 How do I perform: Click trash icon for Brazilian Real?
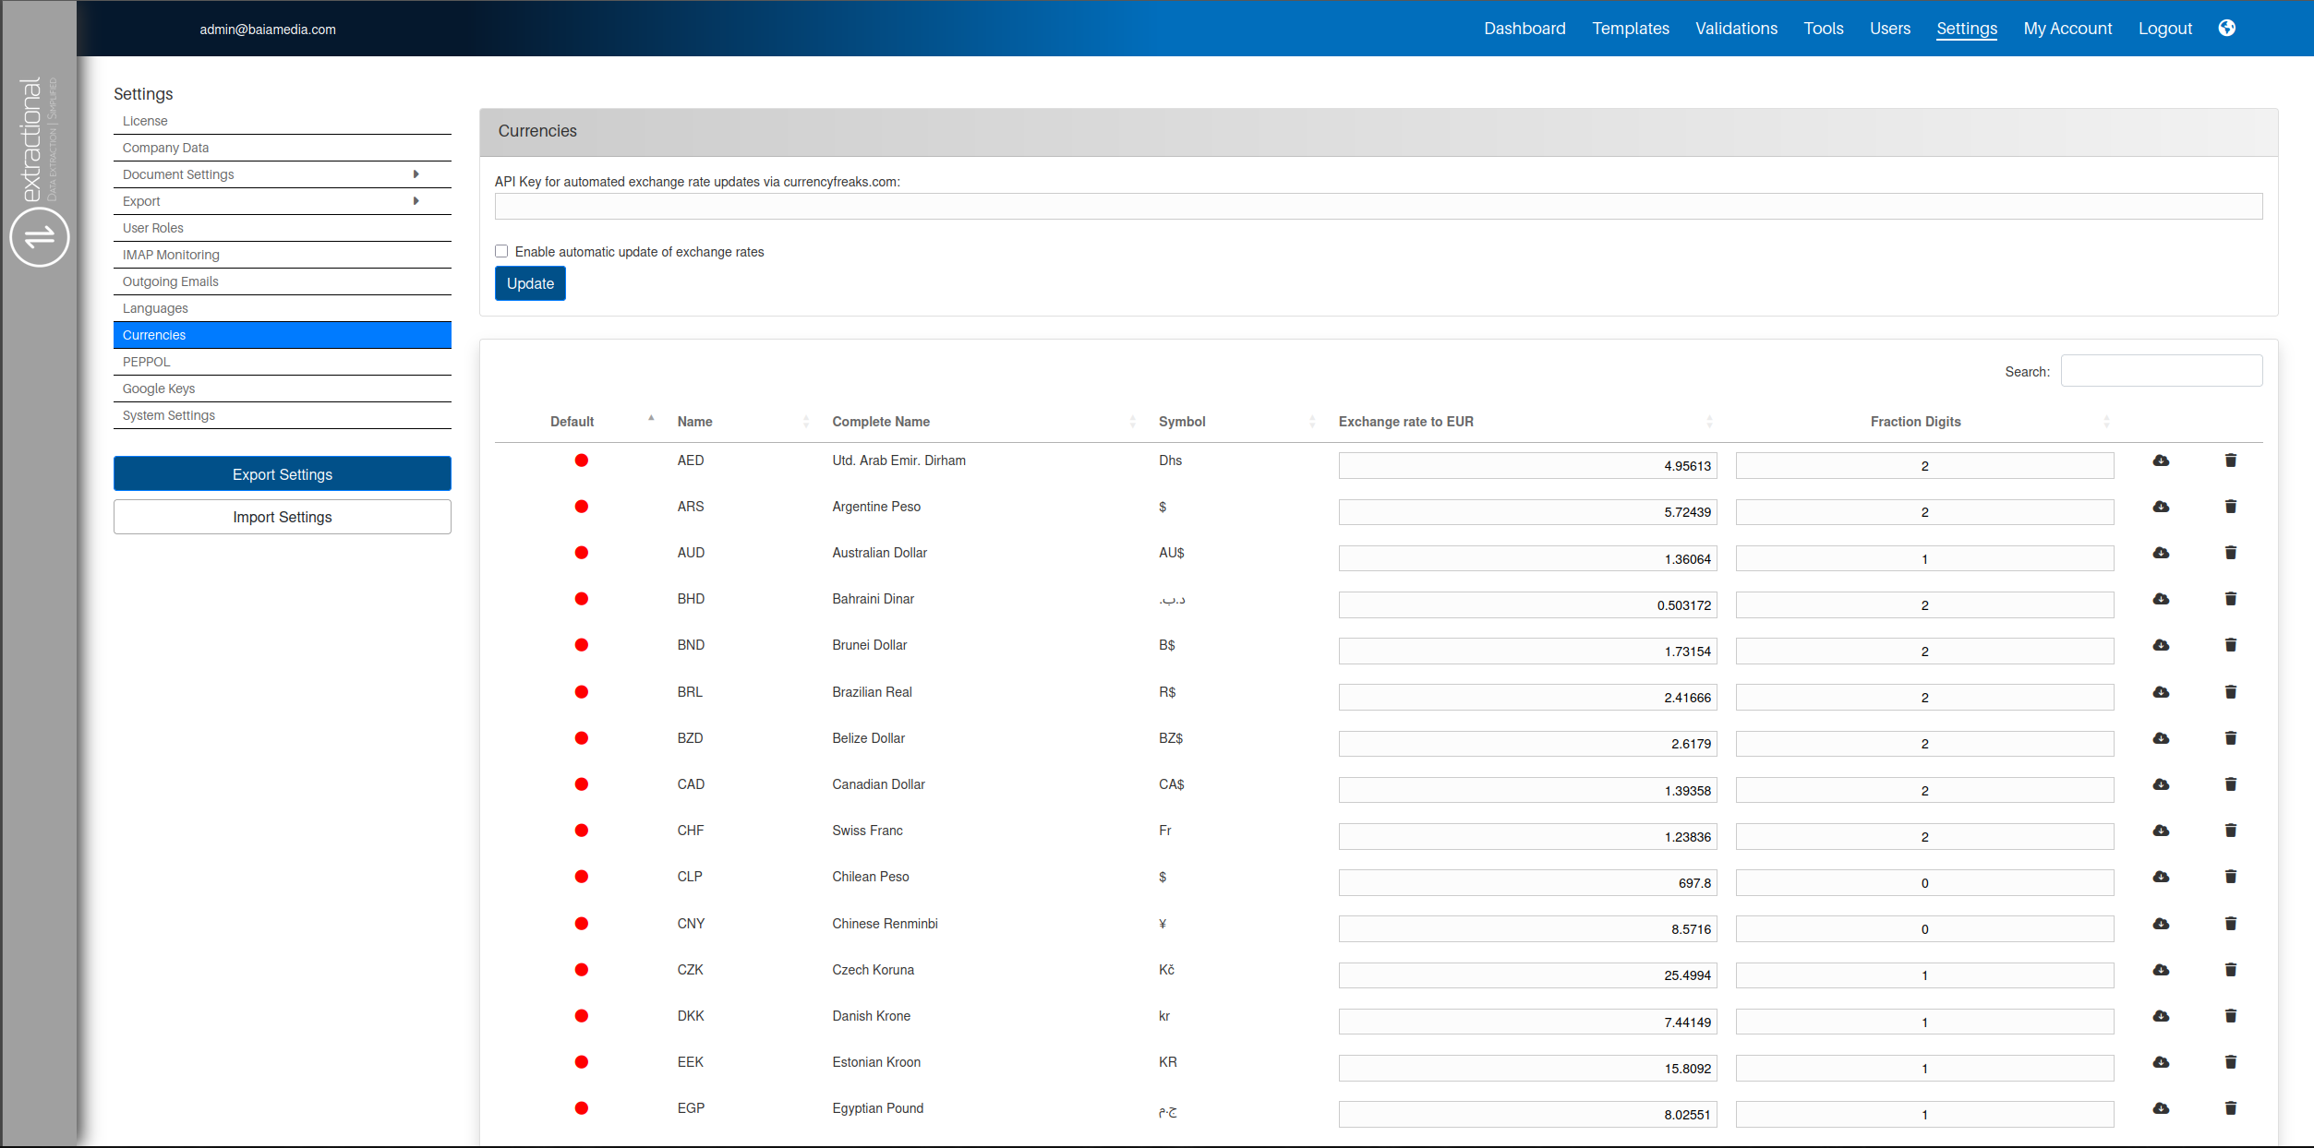pyautogui.click(x=2230, y=692)
